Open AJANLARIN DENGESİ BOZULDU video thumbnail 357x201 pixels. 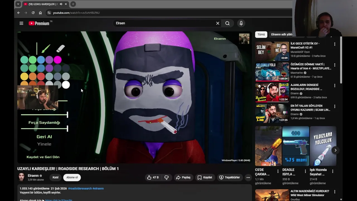[x=272, y=92]
